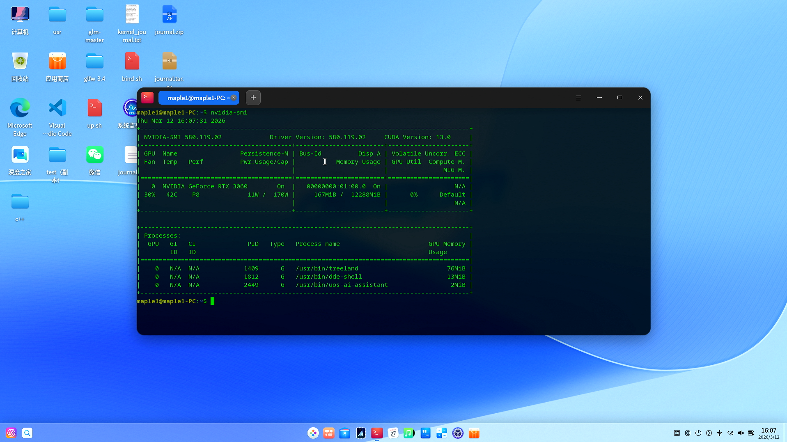Open the recycle bin icon
Image resolution: width=787 pixels, height=442 pixels.
(20, 62)
